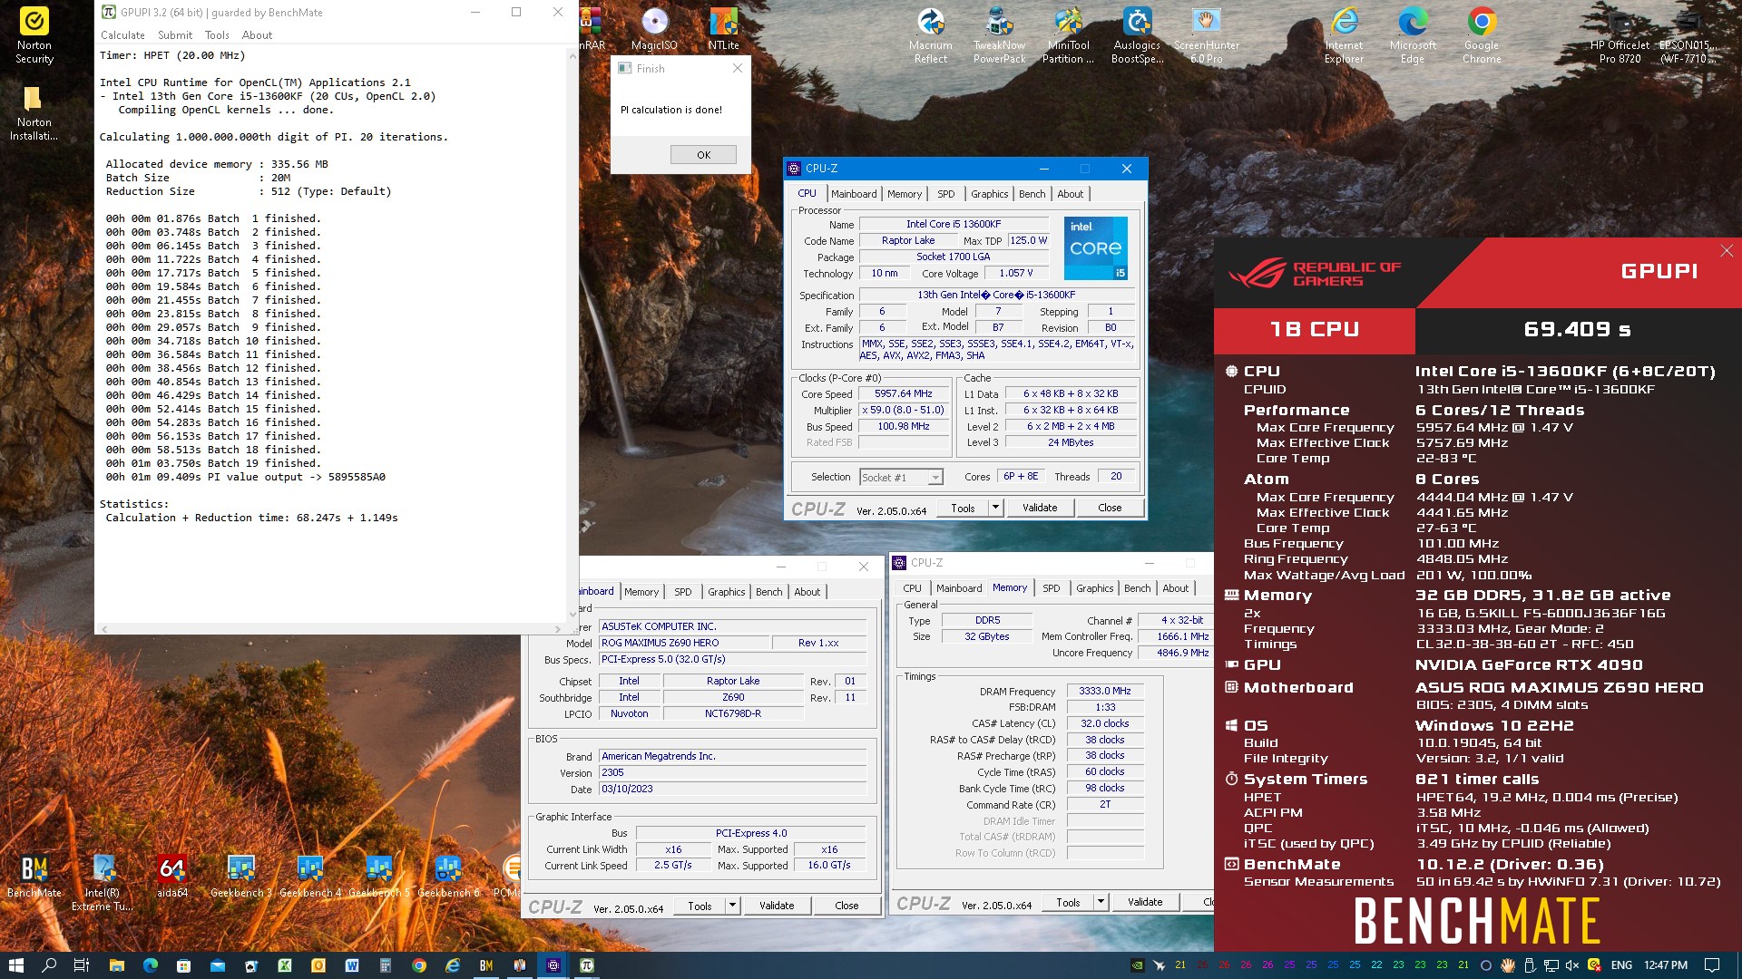Open Excel from taskbar
Viewport: 1742px width, 979px height.
point(285,965)
